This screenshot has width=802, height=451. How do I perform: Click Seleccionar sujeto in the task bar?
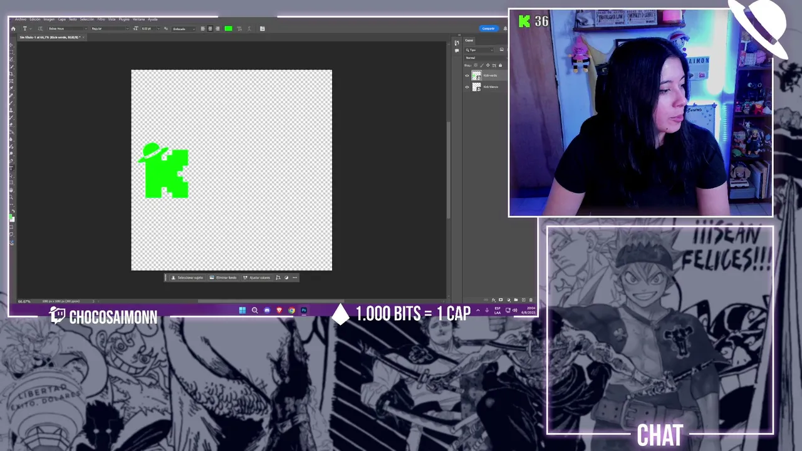point(188,277)
